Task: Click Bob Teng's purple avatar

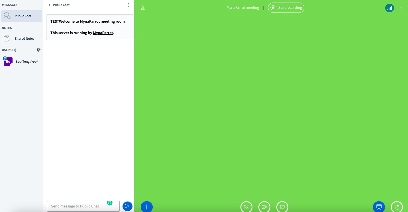Action: tap(8, 62)
